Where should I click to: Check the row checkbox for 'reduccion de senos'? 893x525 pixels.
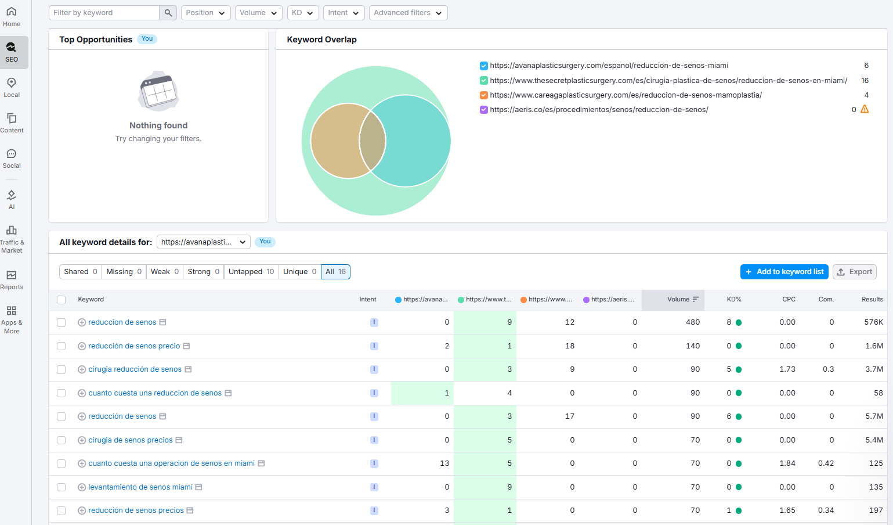62,322
